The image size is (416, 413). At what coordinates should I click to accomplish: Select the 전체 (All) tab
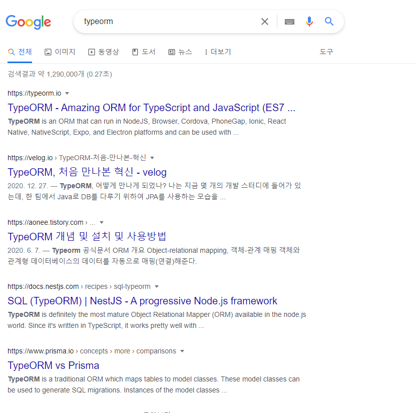(20, 52)
